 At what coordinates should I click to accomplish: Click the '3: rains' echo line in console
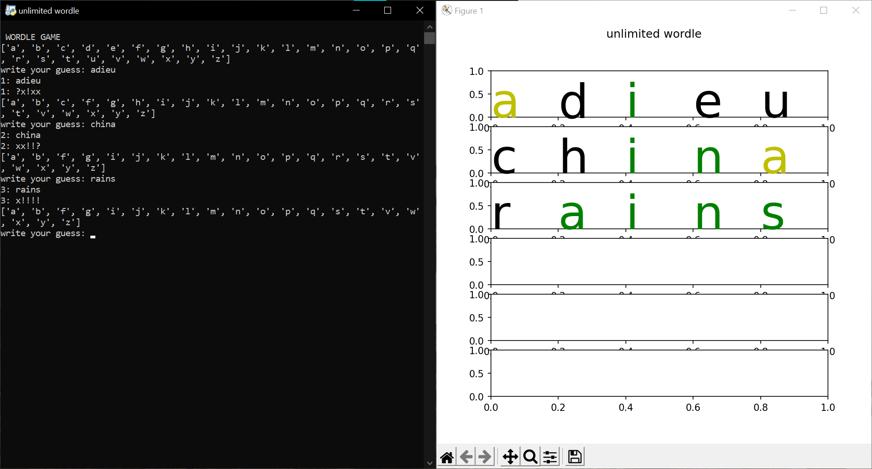[20, 190]
